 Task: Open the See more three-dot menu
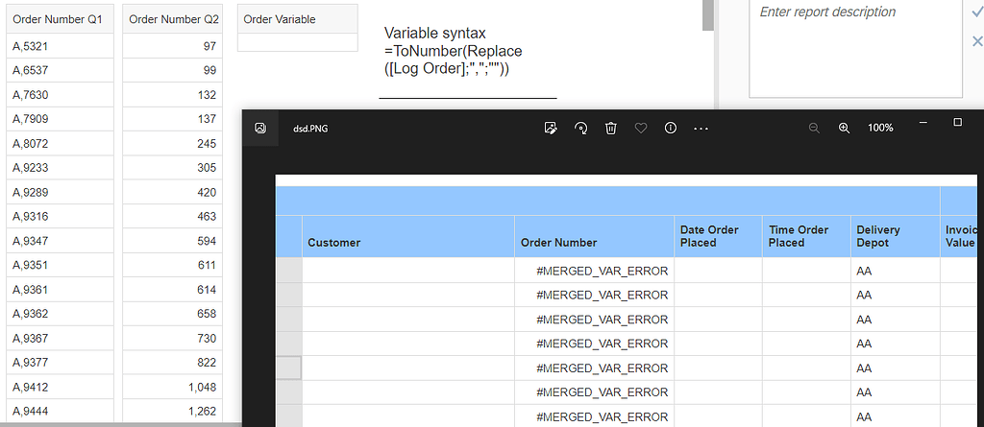point(701,128)
